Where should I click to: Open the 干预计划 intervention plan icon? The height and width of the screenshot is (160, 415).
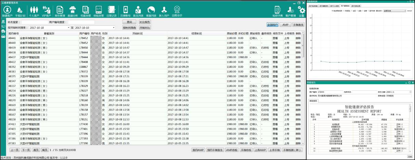coord(21,11)
